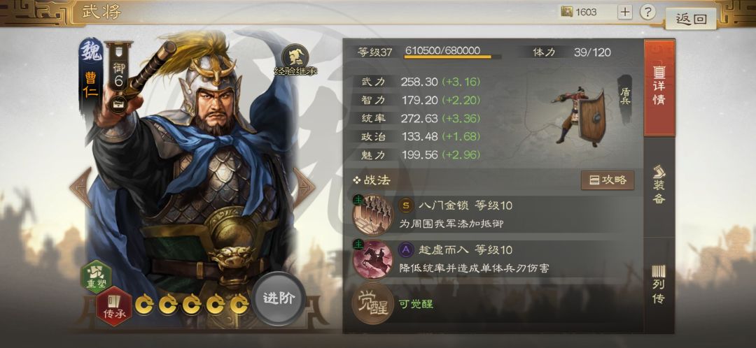Tap the green 重塑 hexagon icon

[96, 276]
